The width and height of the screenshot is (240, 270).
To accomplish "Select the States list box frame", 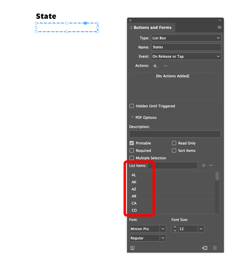I will pos(67,27).
